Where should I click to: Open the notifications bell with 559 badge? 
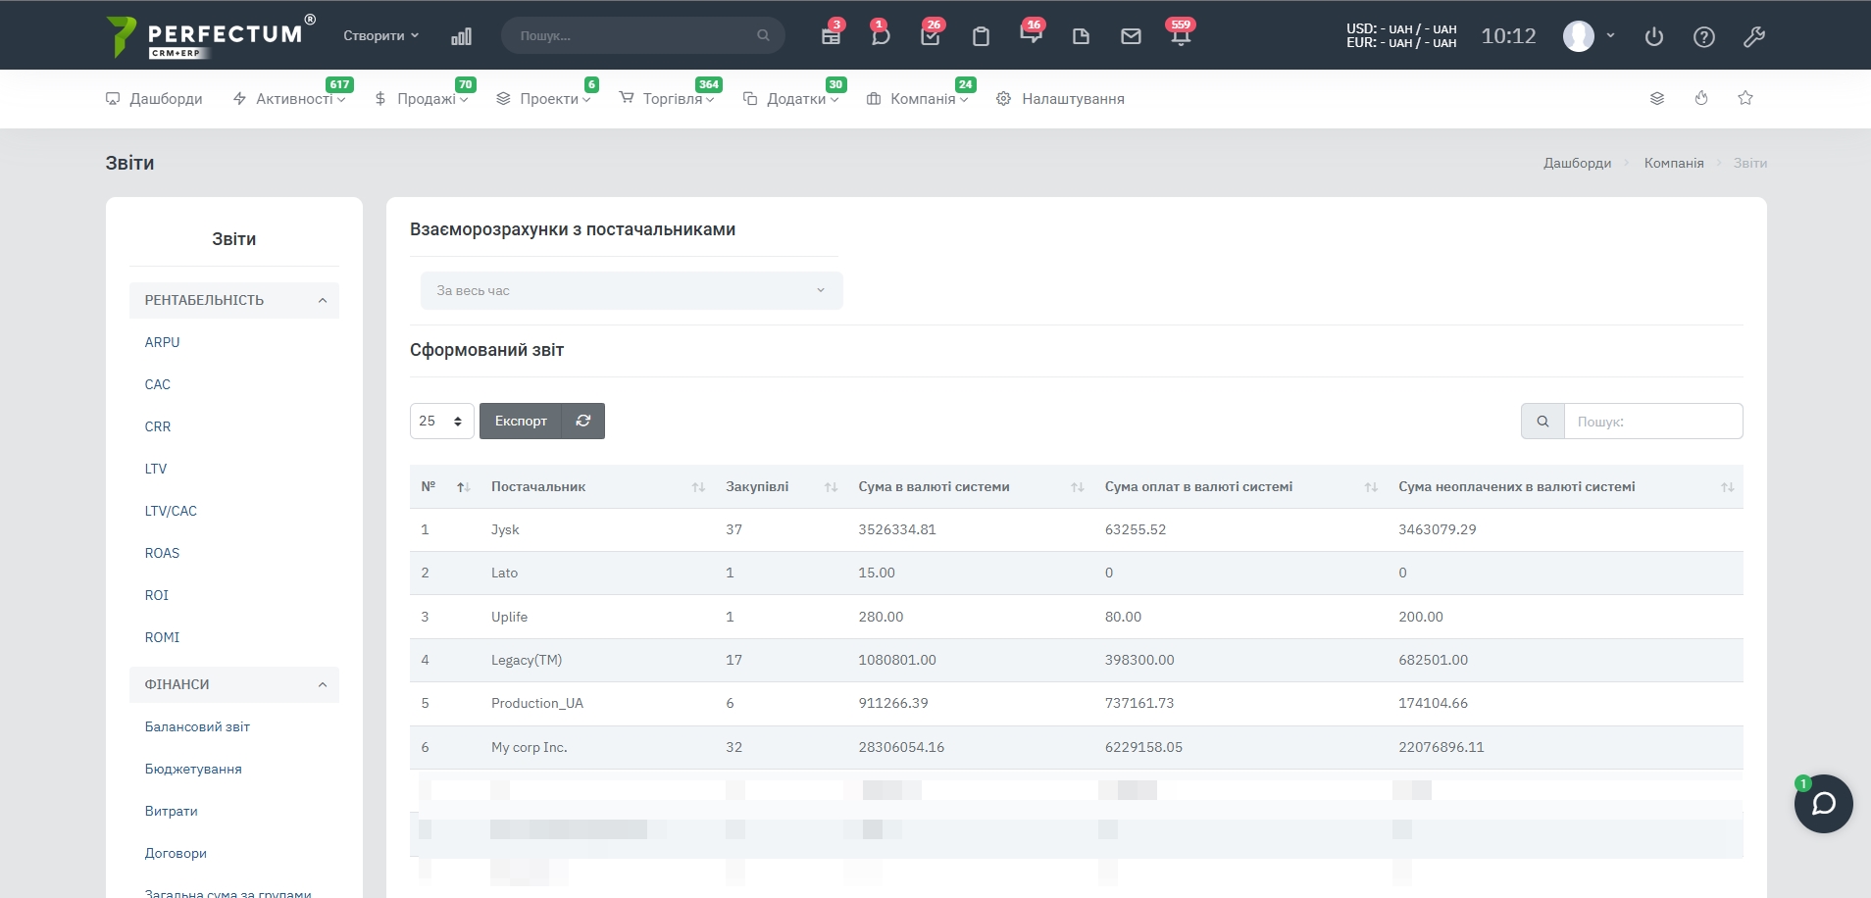click(1181, 37)
